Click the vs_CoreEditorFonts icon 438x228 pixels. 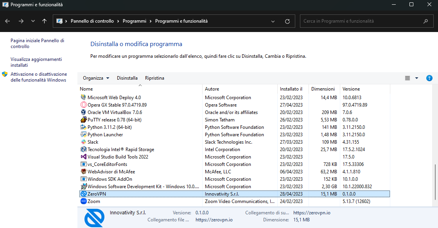click(83, 164)
